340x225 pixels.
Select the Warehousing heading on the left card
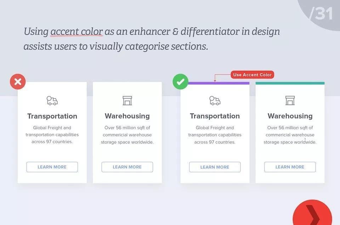click(x=127, y=116)
